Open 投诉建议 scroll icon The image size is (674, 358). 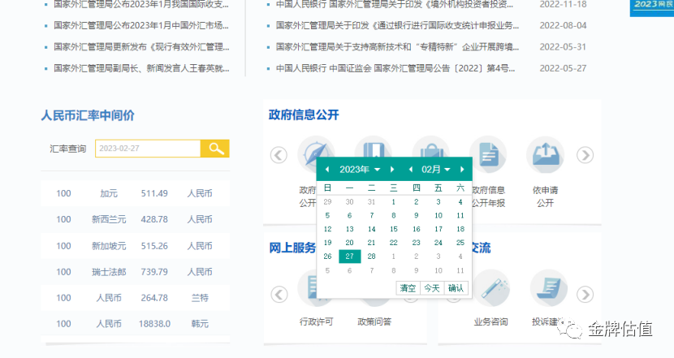tap(548, 288)
